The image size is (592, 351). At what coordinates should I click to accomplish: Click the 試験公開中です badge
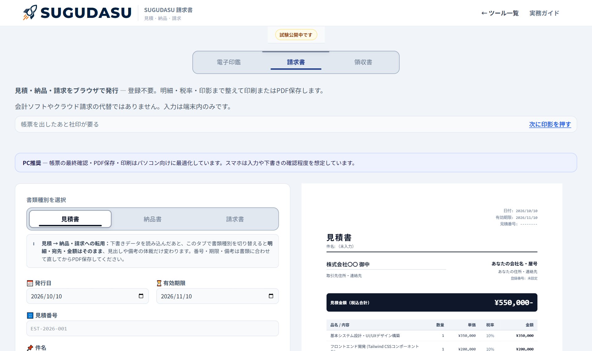coord(296,35)
